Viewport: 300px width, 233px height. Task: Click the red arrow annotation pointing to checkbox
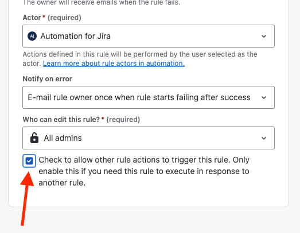coord(26,199)
